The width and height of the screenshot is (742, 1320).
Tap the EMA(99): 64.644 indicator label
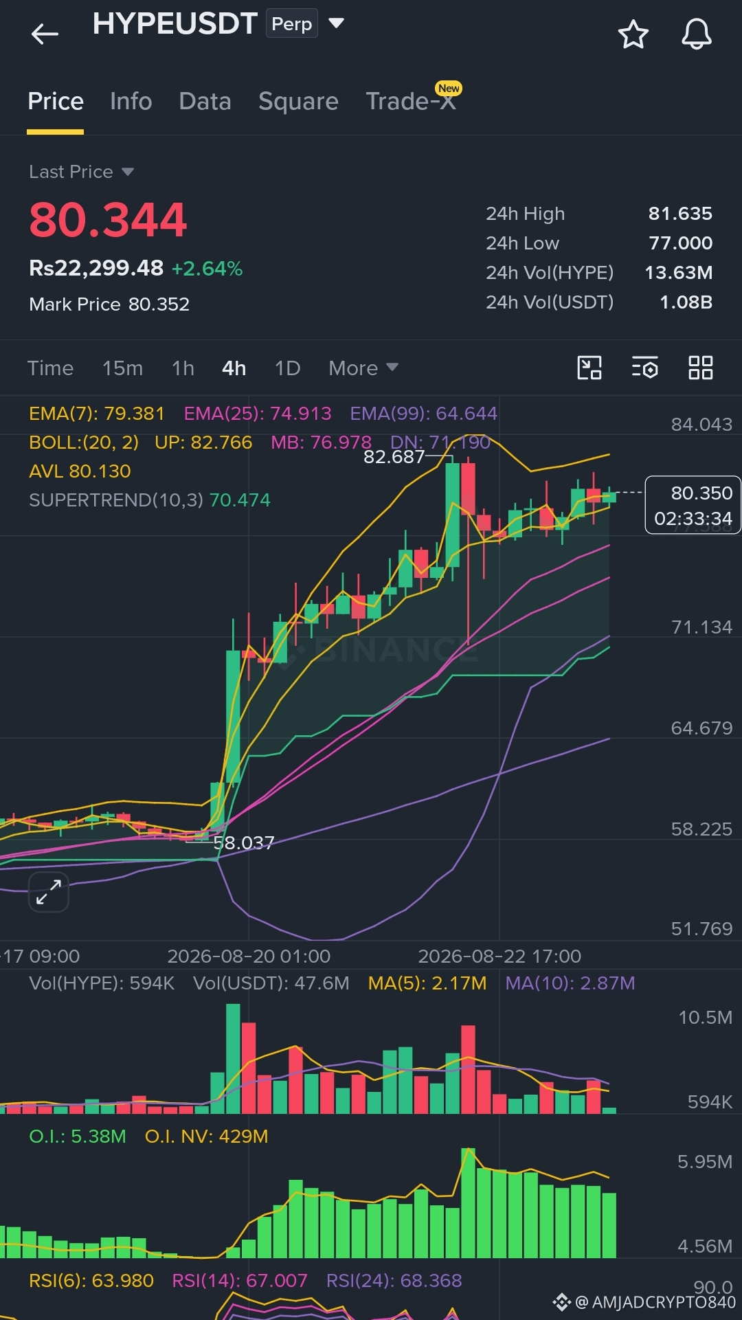coord(424,414)
